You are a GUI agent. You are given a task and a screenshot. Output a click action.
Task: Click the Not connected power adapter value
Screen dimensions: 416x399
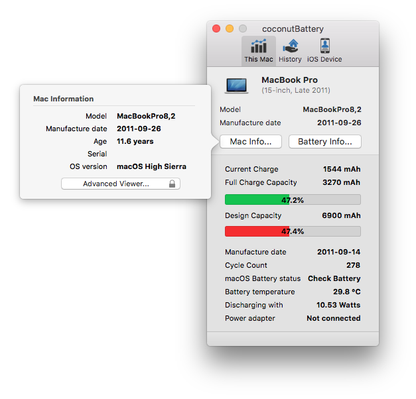coord(334,318)
